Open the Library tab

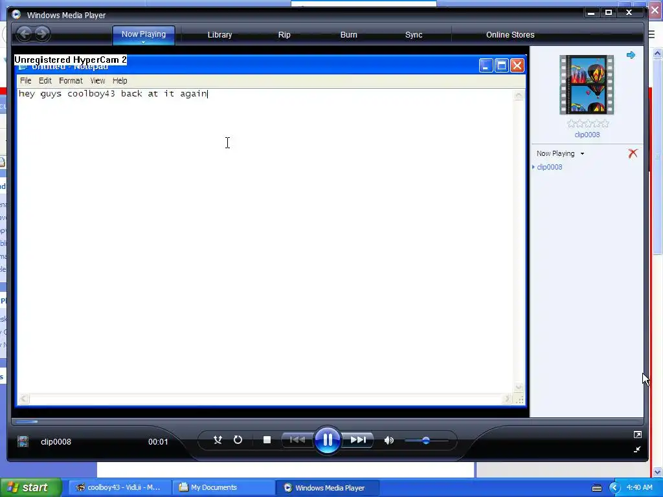coord(220,35)
